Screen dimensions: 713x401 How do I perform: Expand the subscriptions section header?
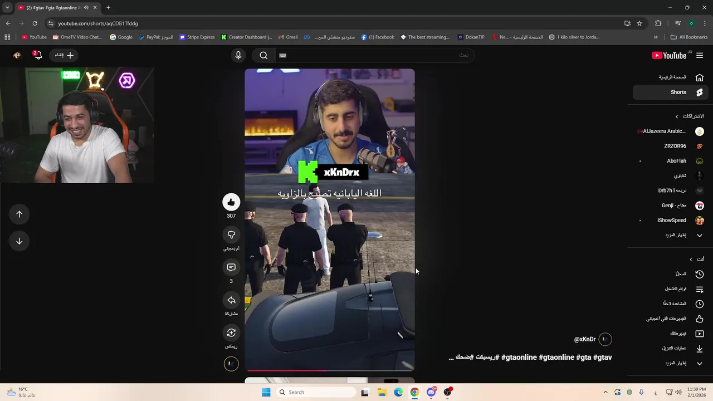click(x=690, y=116)
